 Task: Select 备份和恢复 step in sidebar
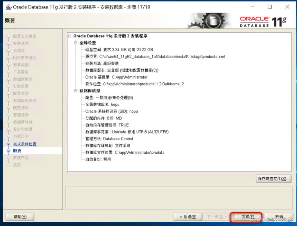click(23, 129)
